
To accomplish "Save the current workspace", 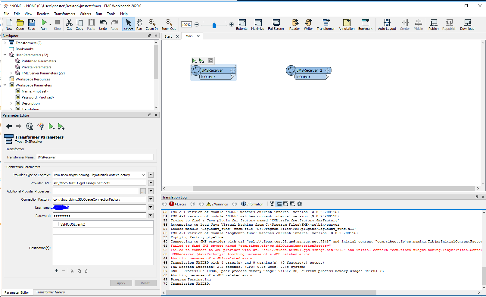I will pos(31,24).
